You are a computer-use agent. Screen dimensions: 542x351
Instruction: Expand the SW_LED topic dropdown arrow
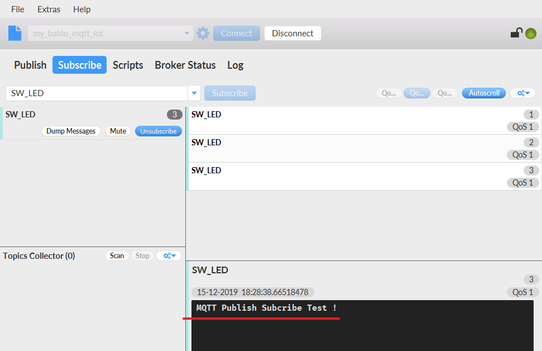(194, 93)
